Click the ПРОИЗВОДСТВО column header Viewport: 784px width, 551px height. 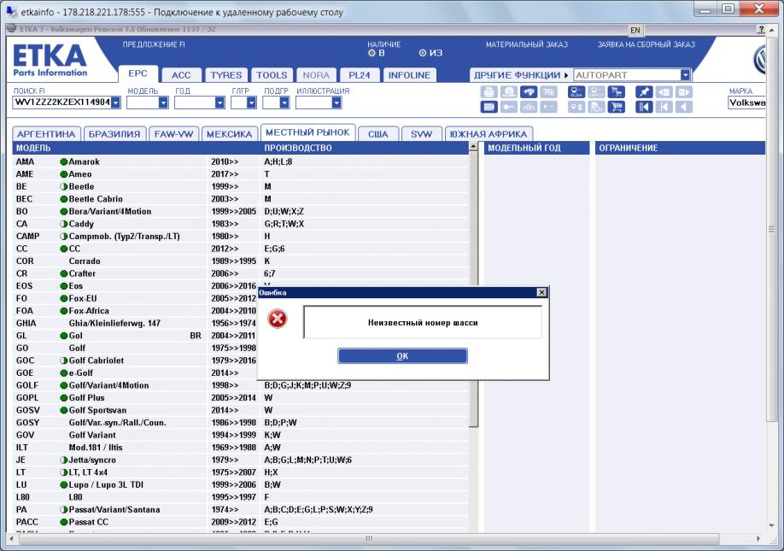click(298, 148)
